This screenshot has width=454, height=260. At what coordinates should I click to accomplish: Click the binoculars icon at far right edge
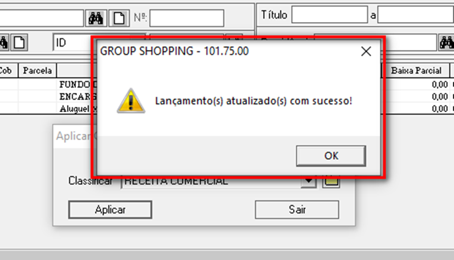pyautogui.click(x=446, y=43)
